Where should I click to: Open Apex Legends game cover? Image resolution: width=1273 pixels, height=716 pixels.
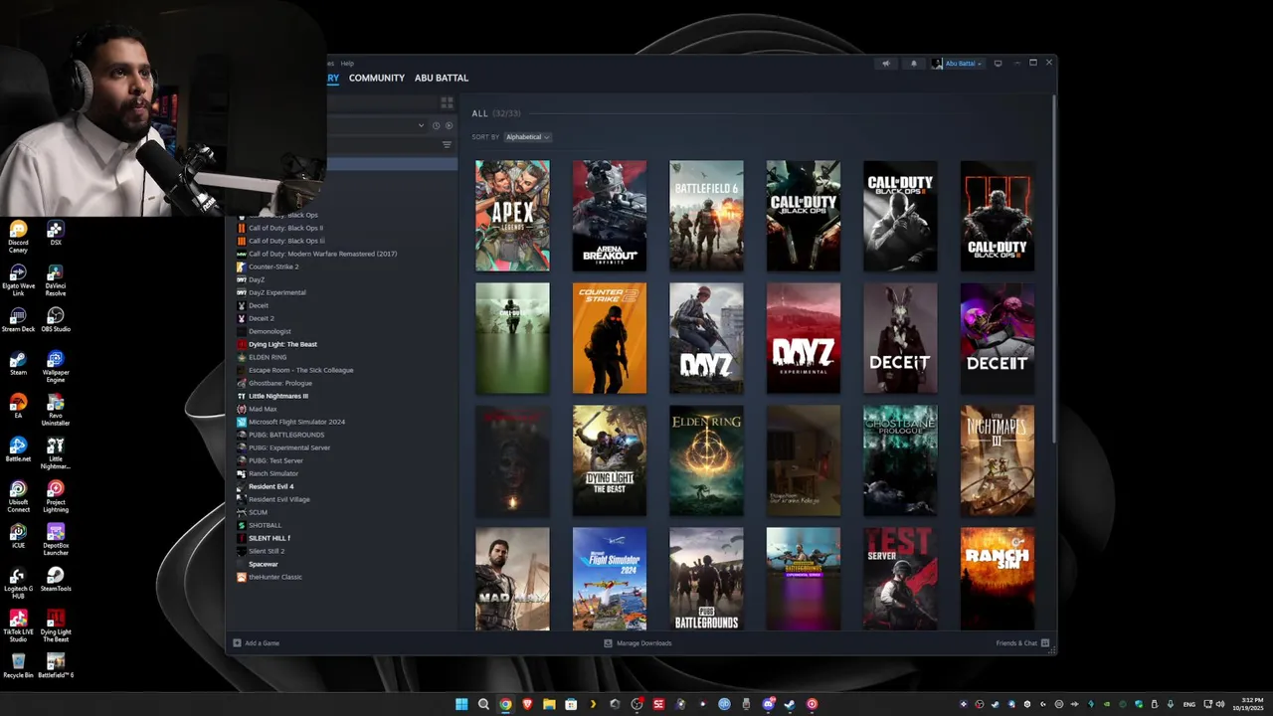[x=512, y=216]
